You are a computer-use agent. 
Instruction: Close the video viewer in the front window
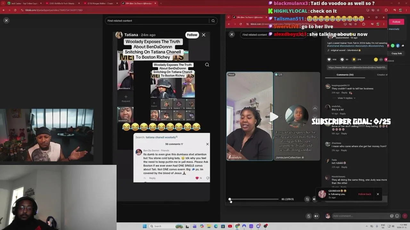point(232,34)
